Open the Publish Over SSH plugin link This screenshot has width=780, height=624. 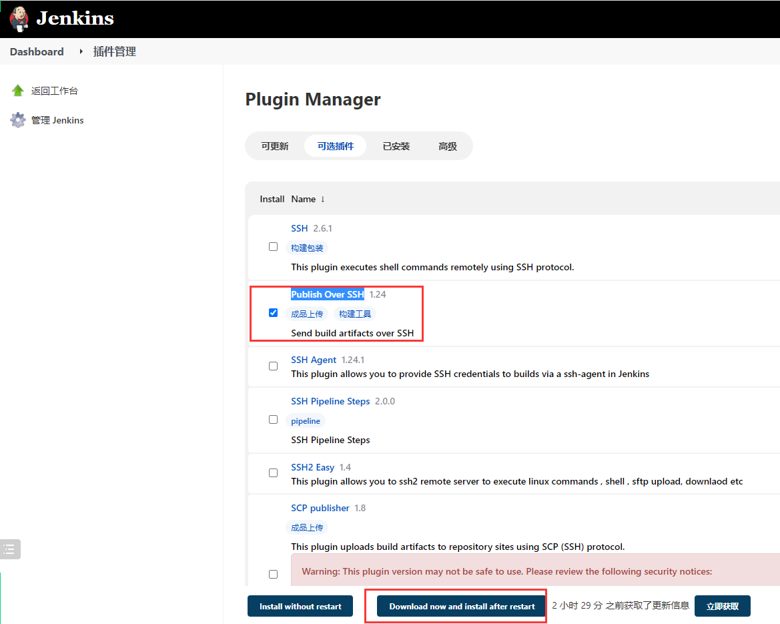pyautogui.click(x=328, y=294)
